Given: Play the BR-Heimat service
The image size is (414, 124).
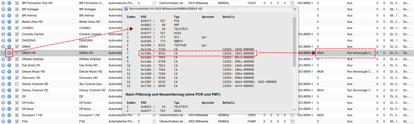Looking at the screenshot, I should (3, 15).
